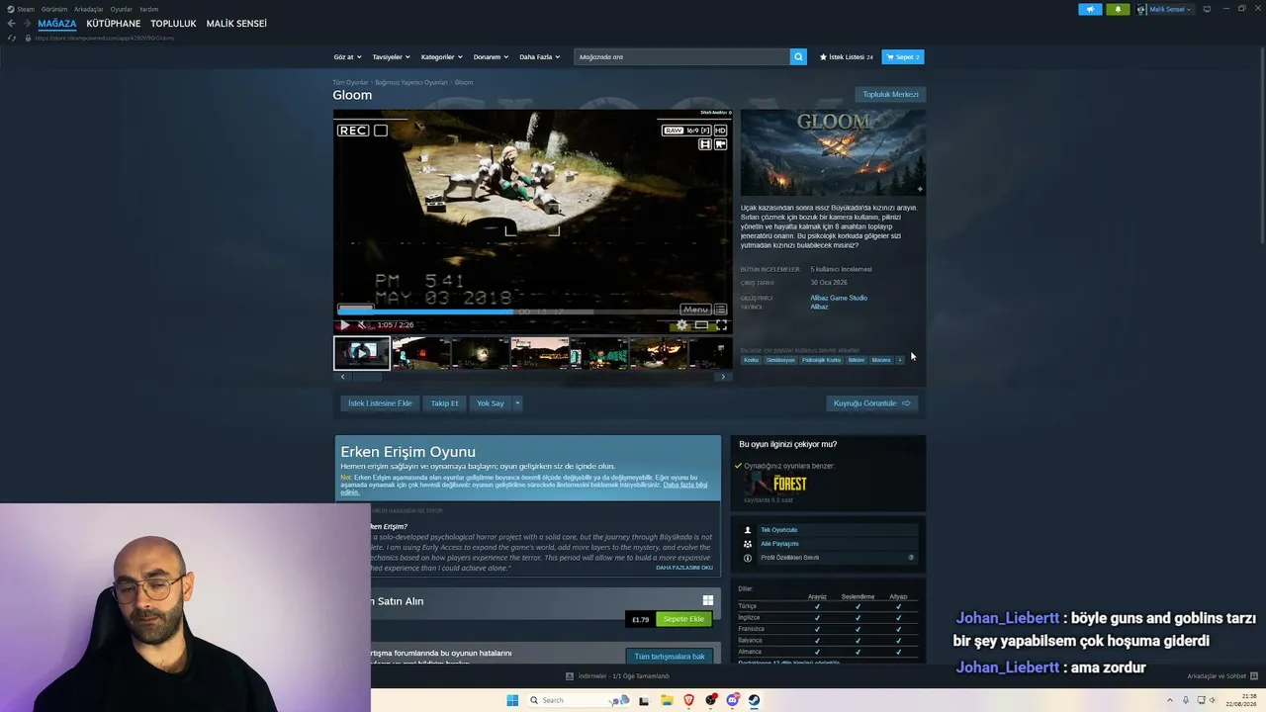
Task: Click the DAHA FAZLASINI OKU link
Action: (x=684, y=568)
